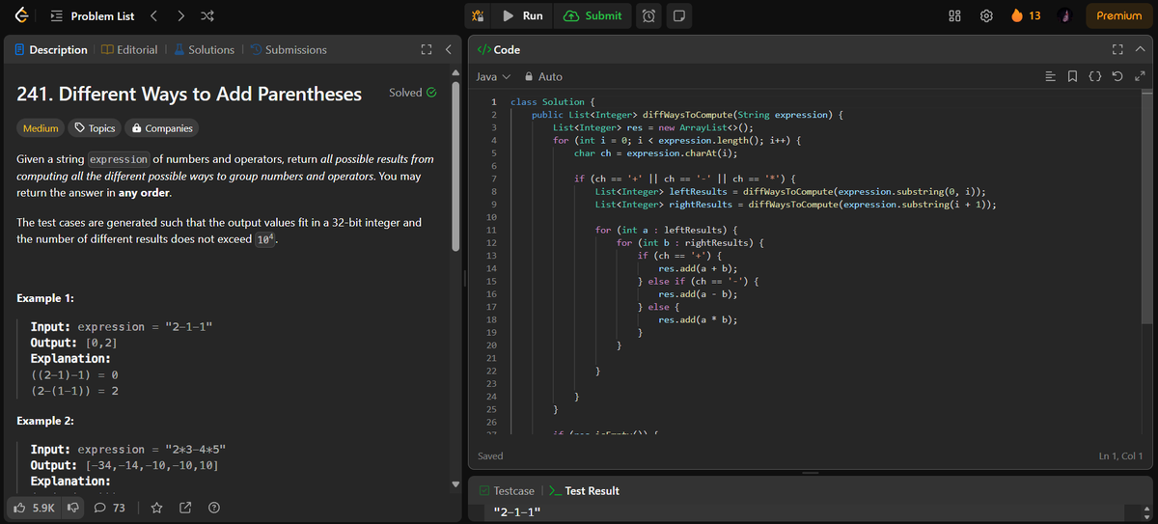Open the 73 comments
The width and height of the screenshot is (1158, 524).
click(110, 508)
